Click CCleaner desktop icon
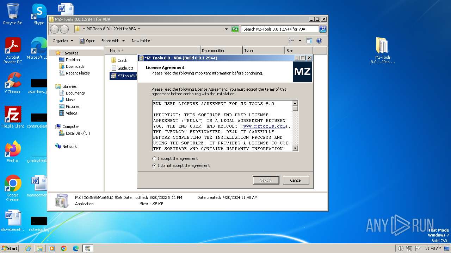451x253 pixels. point(13,83)
